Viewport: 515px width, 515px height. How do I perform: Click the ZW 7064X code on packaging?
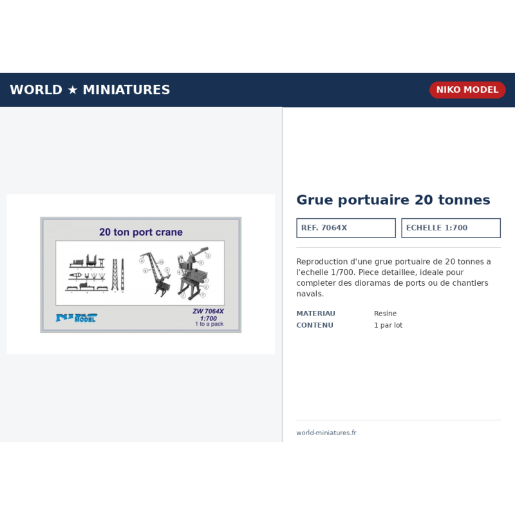click(208, 311)
